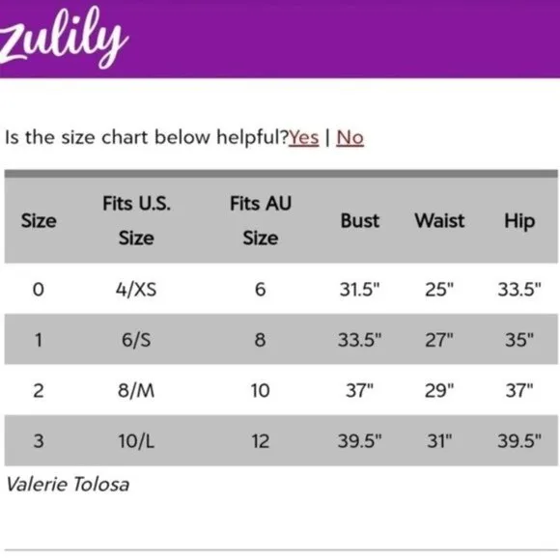The image size is (560, 560).
Task: Select the Size column header
Action: click(39, 221)
